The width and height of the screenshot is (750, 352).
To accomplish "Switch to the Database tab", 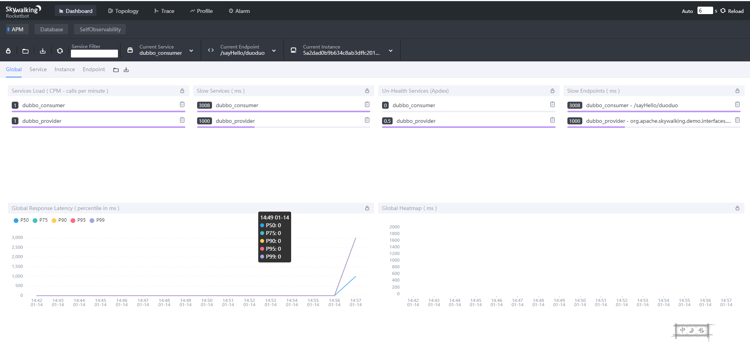I will point(51,29).
